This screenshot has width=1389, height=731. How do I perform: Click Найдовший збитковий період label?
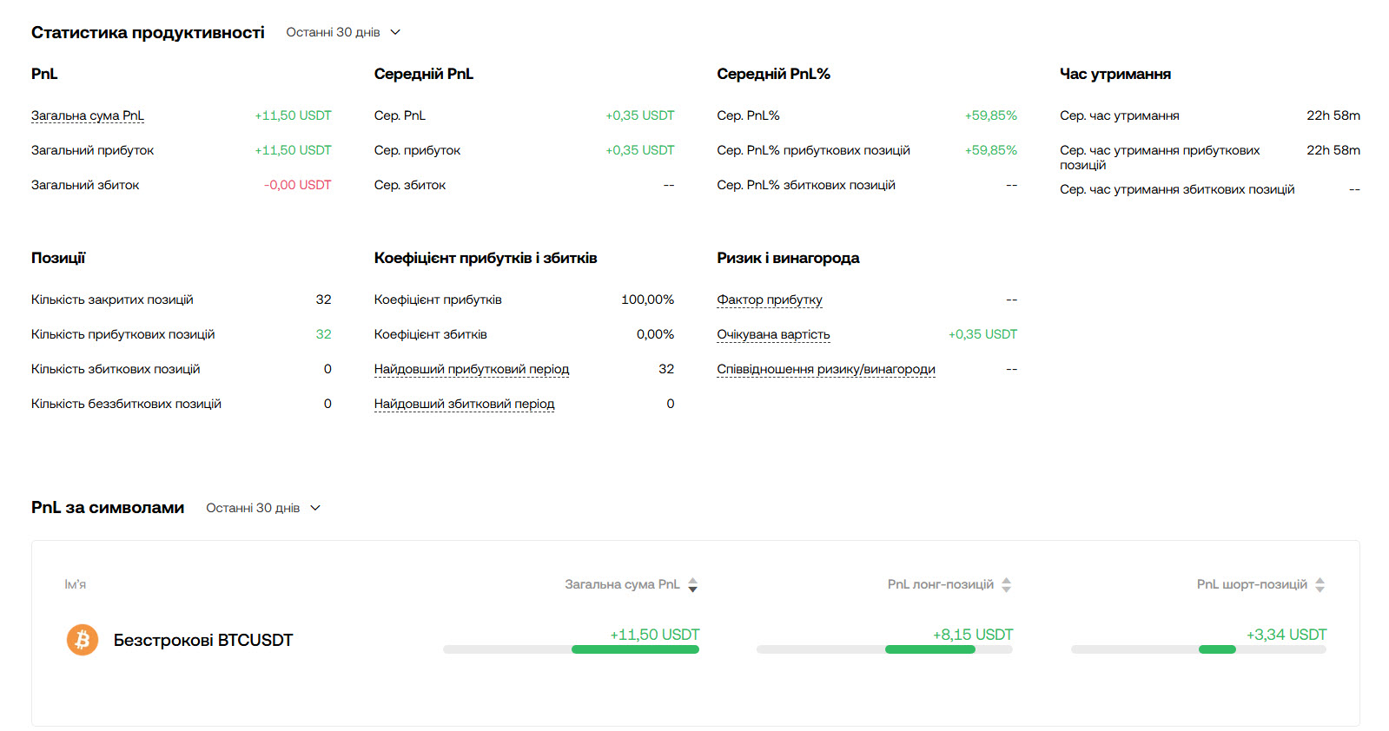[x=464, y=404]
